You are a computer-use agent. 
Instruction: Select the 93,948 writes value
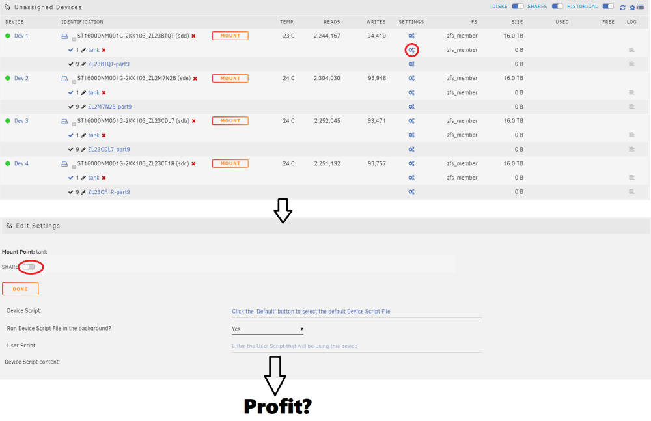coord(377,79)
